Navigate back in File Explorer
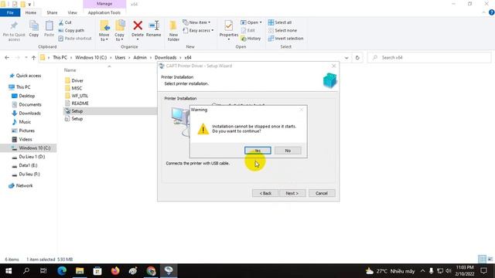Image resolution: width=495 pixels, height=278 pixels. 7,57
